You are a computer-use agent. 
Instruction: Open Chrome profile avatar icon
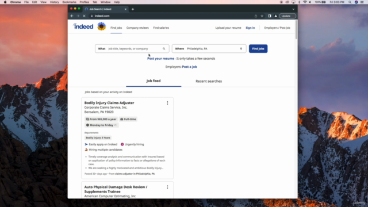coord(275,16)
